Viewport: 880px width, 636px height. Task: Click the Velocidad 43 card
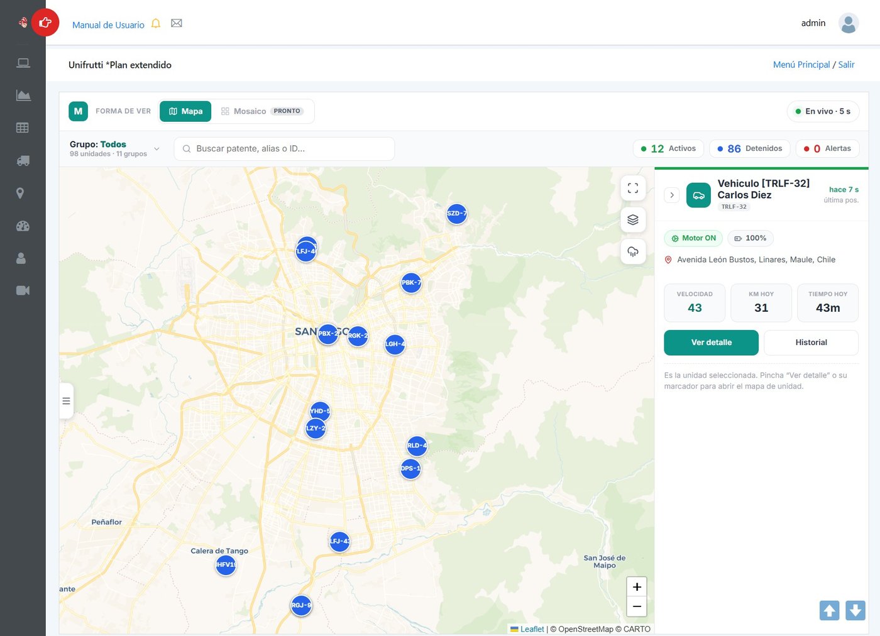pos(695,303)
